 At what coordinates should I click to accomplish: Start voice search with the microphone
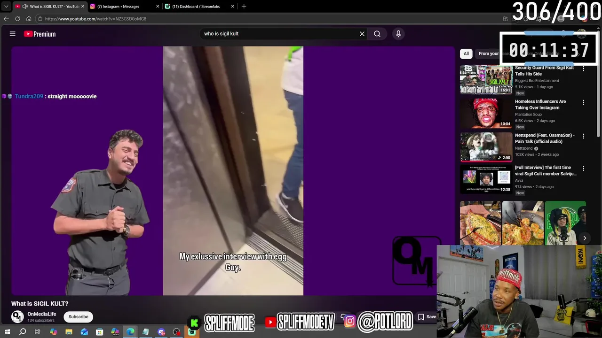coord(398,34)
